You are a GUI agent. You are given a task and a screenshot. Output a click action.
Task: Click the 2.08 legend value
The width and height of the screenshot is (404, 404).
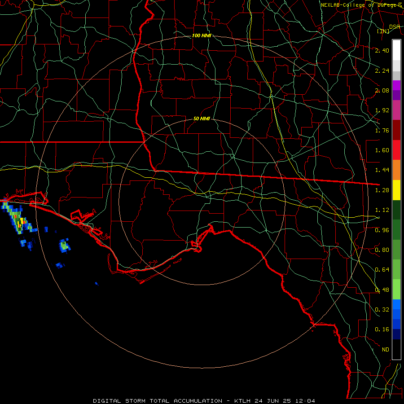click(382, 90)
